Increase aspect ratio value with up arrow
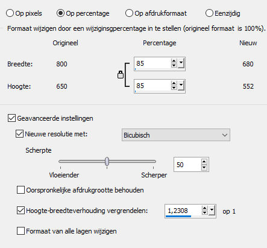 (205, 208)
